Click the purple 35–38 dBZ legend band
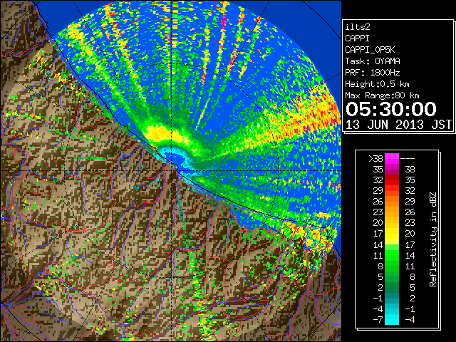456x342 pixels. pos(392,170)
